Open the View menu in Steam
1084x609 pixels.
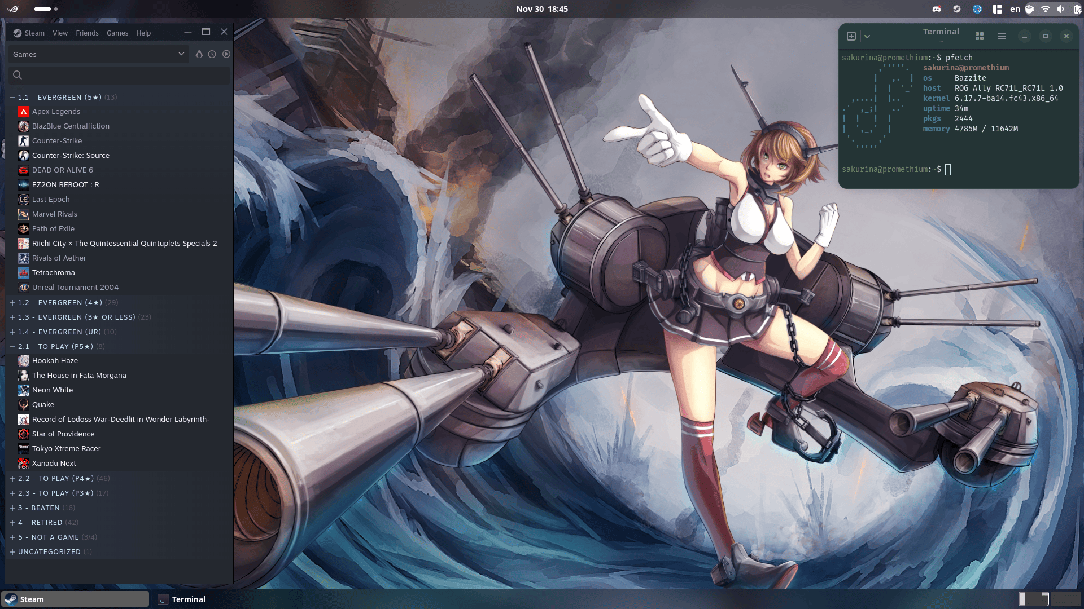click(60, 33)
